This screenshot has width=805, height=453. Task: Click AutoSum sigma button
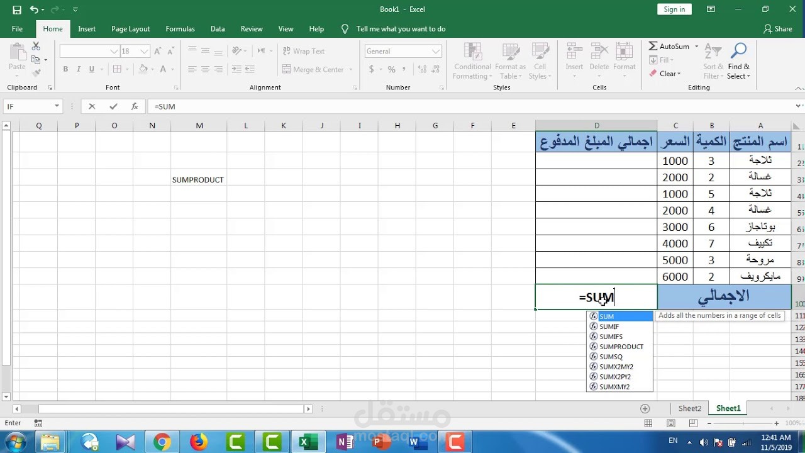[669, 47]
